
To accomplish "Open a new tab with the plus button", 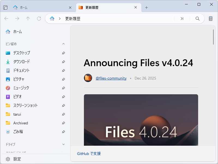I will coord(147,7).
